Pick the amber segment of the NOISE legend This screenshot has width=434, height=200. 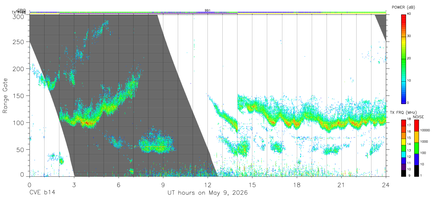point(416,137)
